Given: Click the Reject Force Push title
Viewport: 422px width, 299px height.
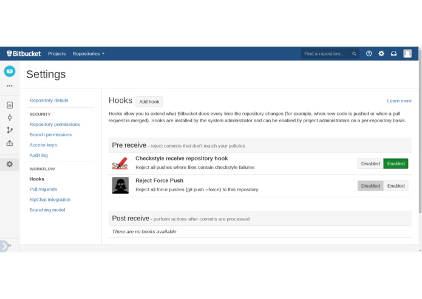Looking at the screenshot, I should click(159, 181).
